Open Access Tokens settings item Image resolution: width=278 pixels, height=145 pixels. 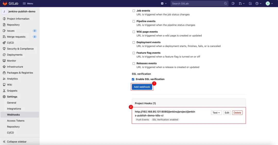pyautogui.click(x=16, y=121)
